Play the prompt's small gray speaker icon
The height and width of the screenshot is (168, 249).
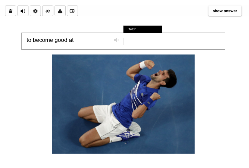(116, 40)
